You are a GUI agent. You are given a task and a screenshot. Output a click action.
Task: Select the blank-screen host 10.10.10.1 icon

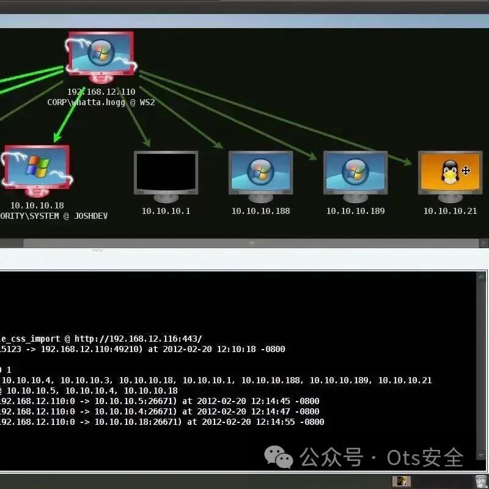[x=166, y=177]
